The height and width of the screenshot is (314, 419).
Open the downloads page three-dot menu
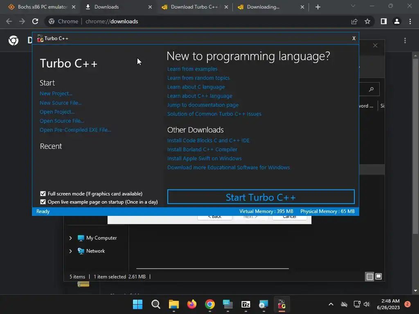(x=405, y=40)
